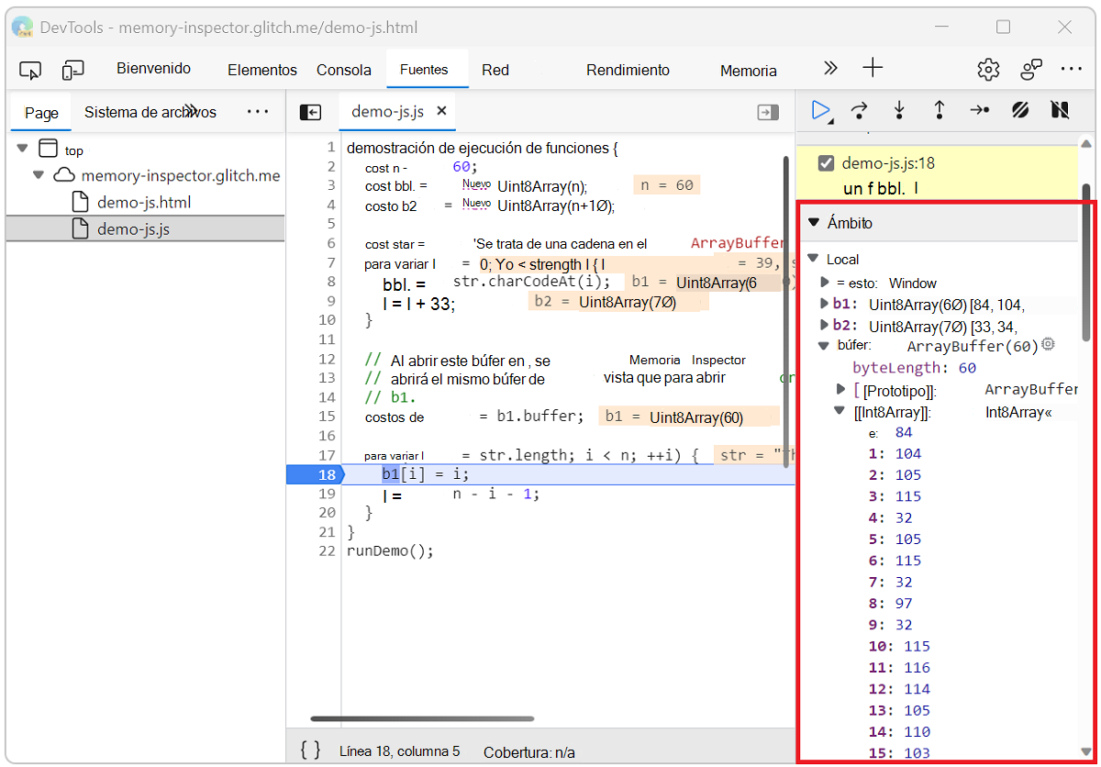Reveal in Memory Inspector icon beside ArrayBuffer(60)

1048,345
